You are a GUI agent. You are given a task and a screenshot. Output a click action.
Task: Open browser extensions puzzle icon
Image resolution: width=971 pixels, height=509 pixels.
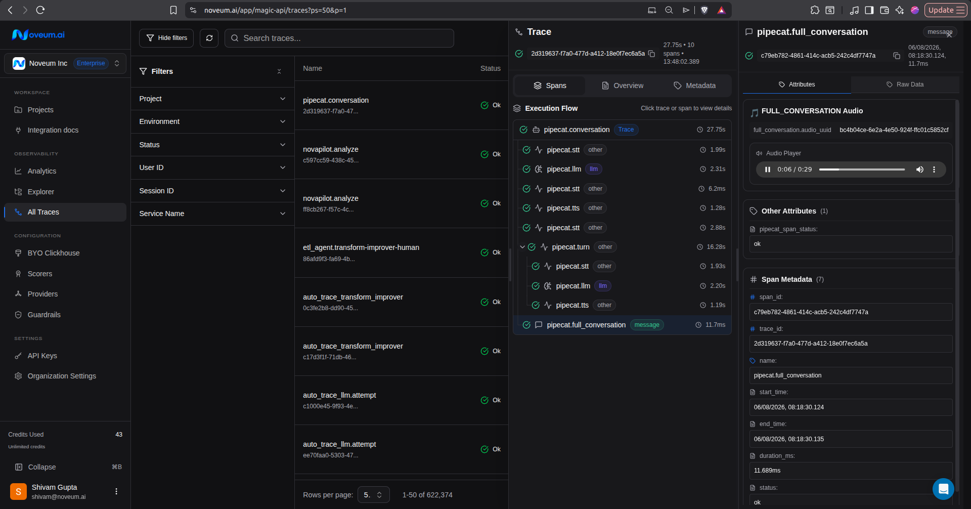(x=815, y=10)
